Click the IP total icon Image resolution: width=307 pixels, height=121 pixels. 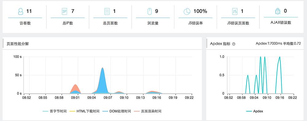pos(64,12)
